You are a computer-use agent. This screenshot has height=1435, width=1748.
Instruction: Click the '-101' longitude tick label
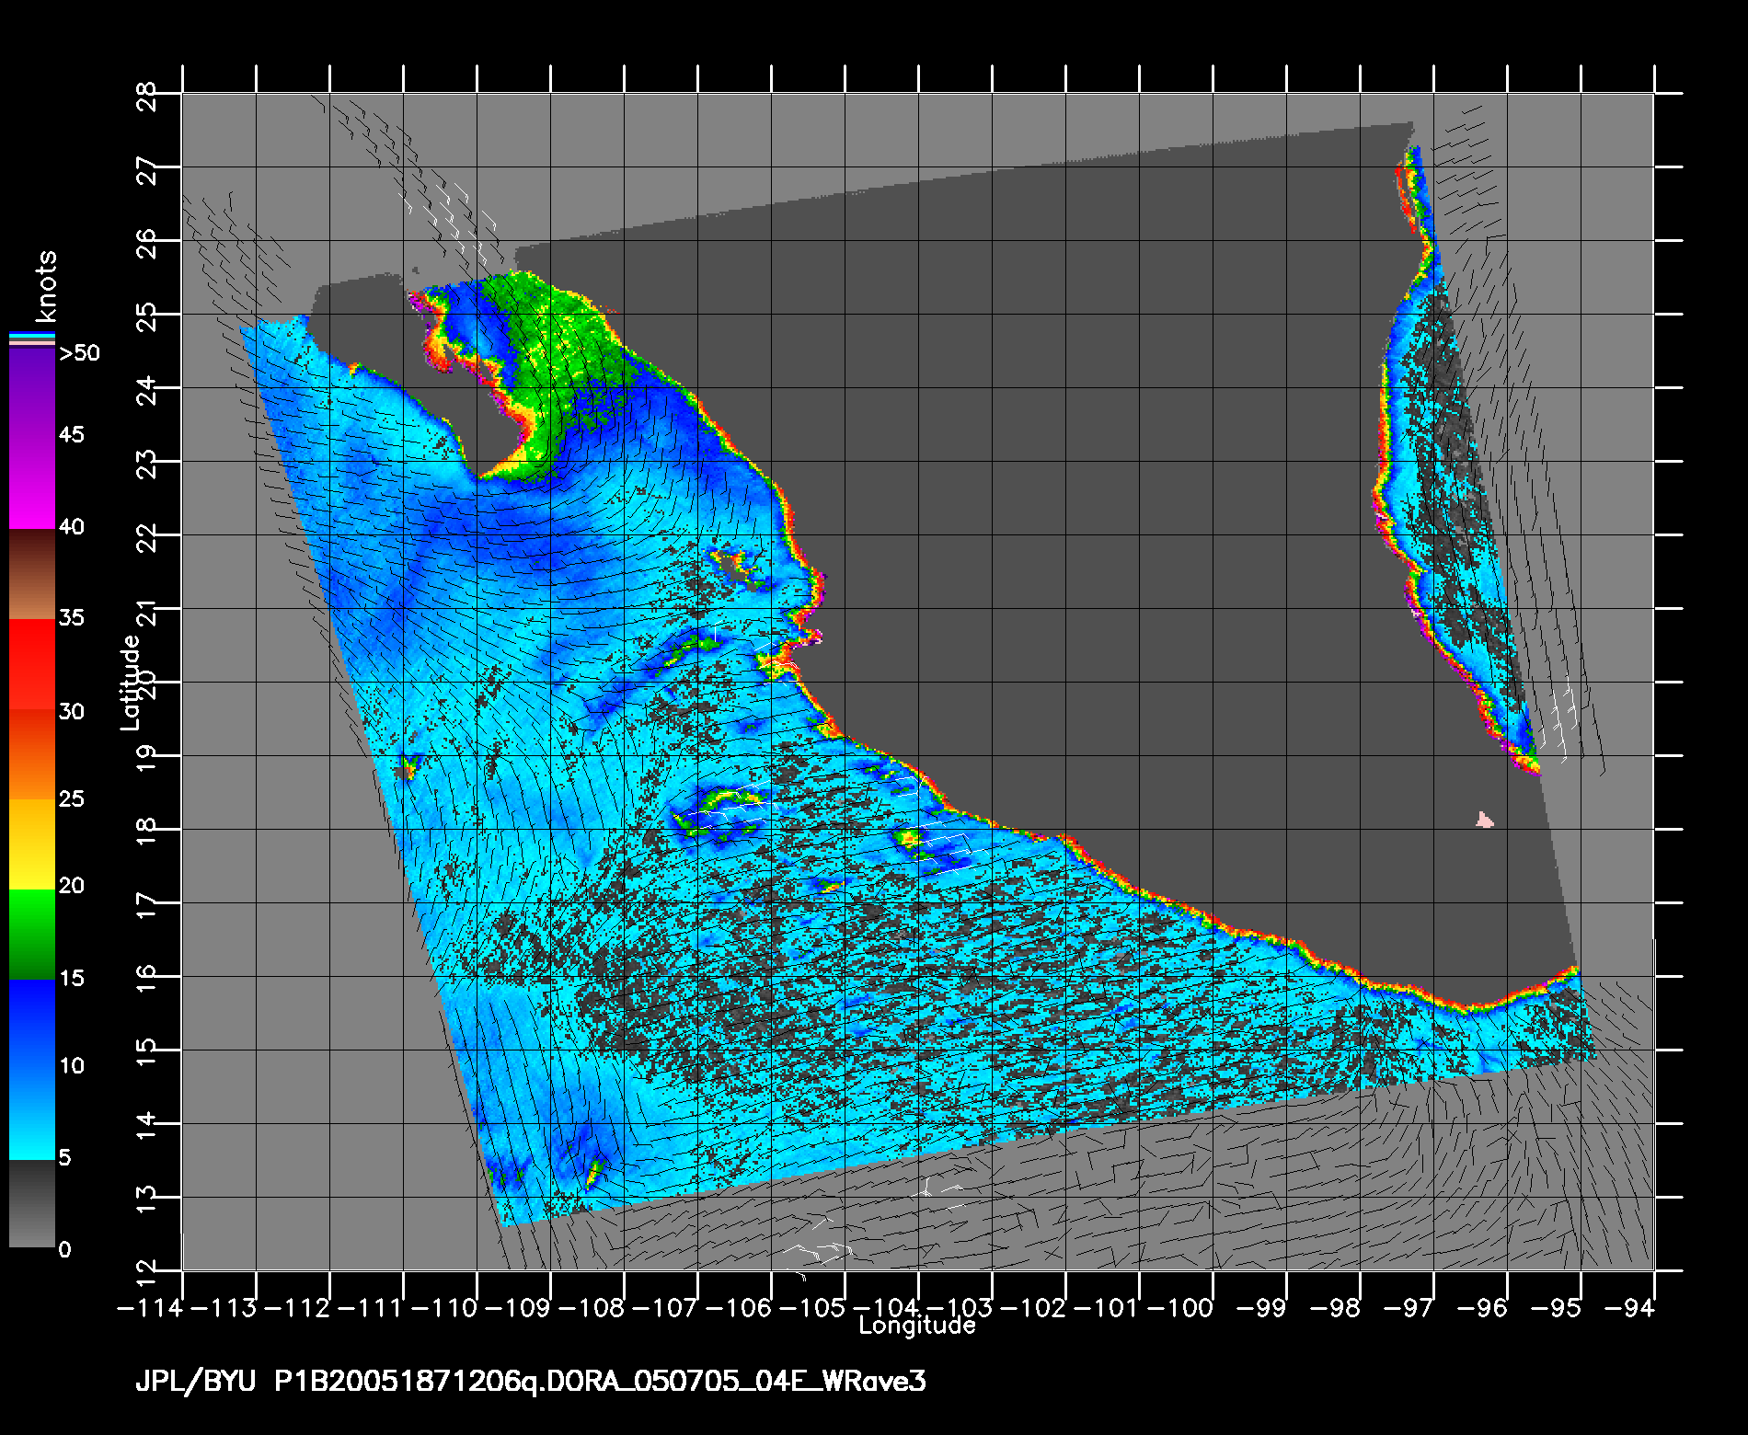(x=1107, y=1309)
